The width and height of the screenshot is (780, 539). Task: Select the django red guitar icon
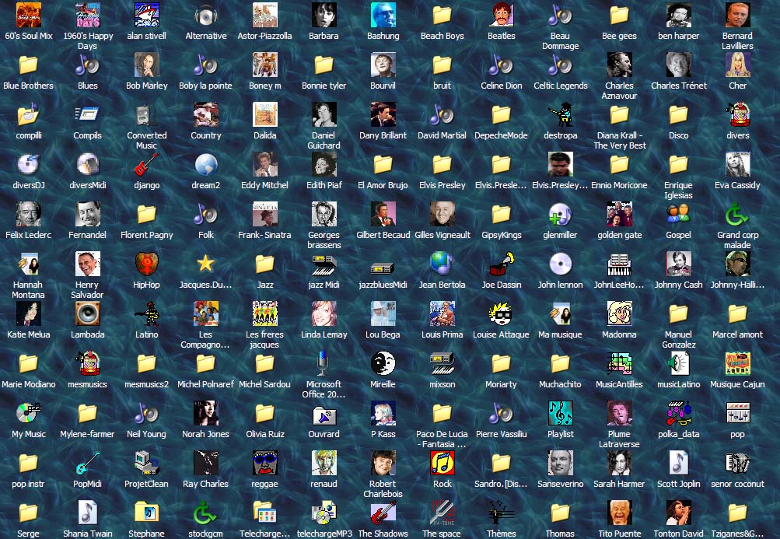coord(147,164)
